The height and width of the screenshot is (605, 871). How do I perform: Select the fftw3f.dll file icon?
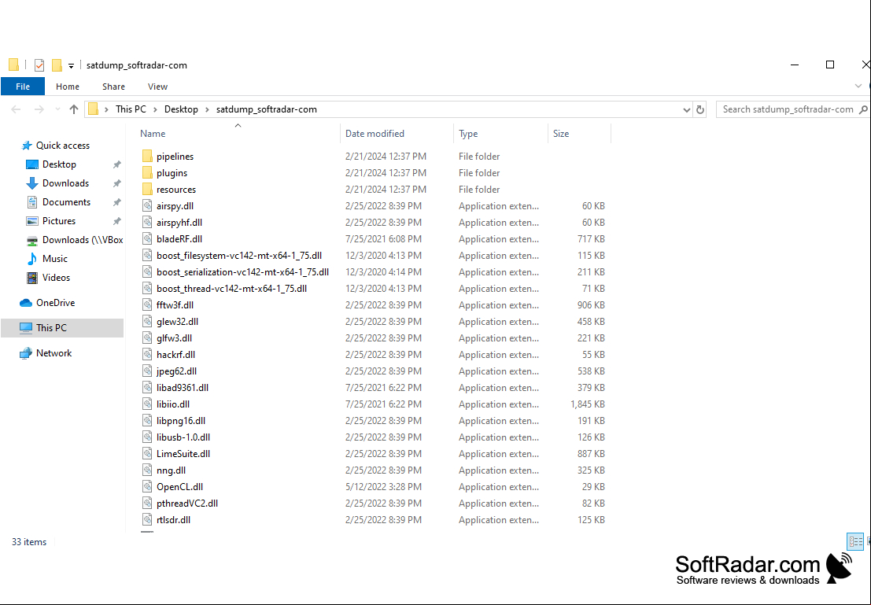click(147, 305)
